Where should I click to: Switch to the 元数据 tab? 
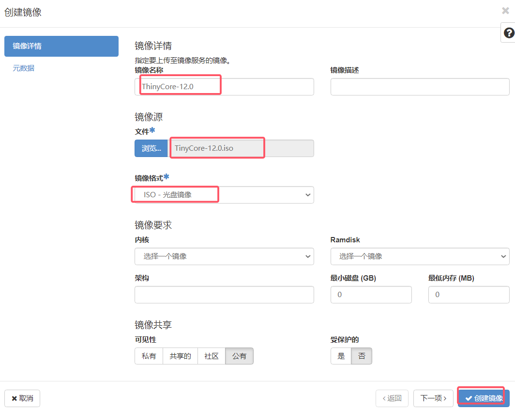tap(23, 68)
